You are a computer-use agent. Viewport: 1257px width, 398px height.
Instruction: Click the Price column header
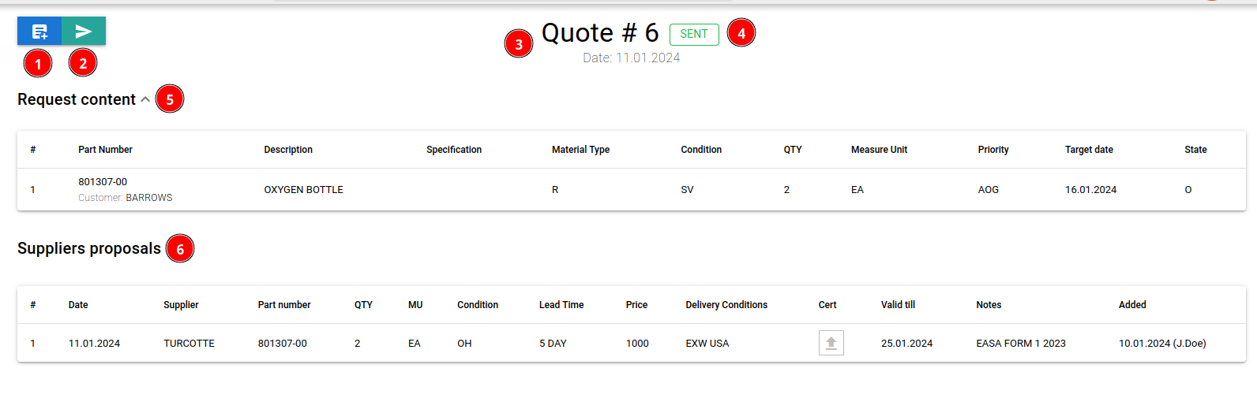636,305
